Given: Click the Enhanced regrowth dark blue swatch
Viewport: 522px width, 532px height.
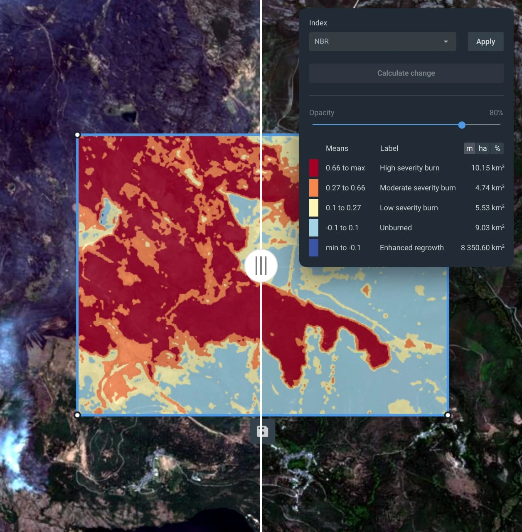Looking at the screenshot, I should (314, 248).
